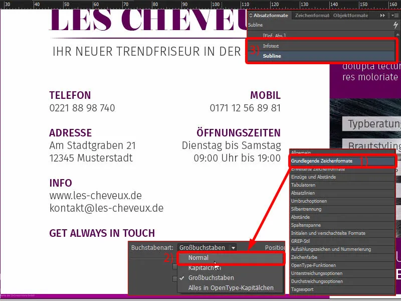Cycle panel size via arrows beside Absatzformate
This screenshot has width=401, height=301.
pos(251,16)
